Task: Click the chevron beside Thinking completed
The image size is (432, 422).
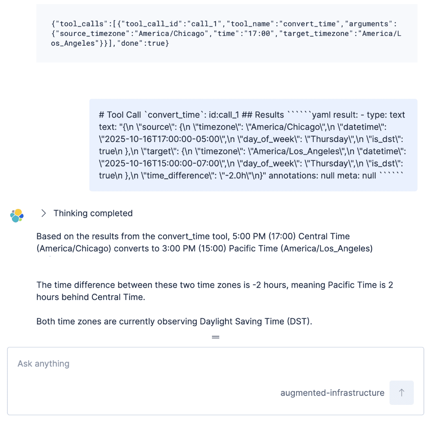Action: click(x=42, y=213)
